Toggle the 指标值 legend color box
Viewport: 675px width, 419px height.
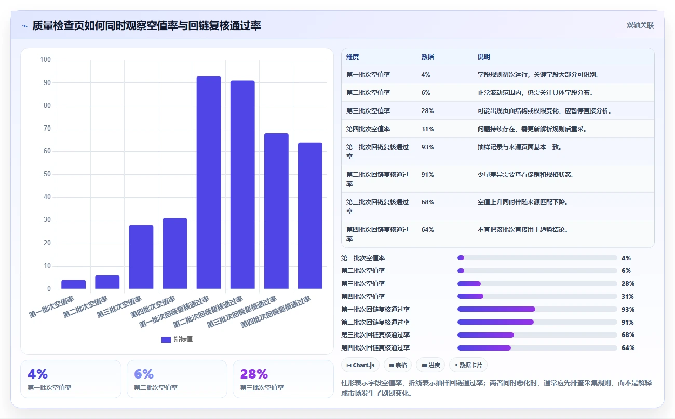tap(166, 339)
